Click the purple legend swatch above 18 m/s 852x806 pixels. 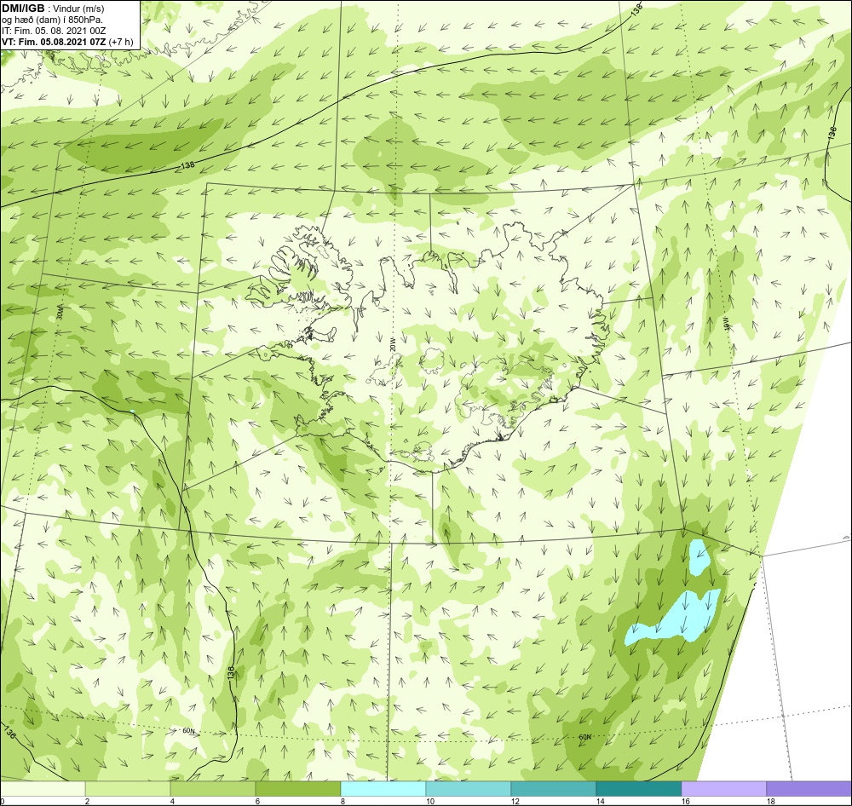809,789
